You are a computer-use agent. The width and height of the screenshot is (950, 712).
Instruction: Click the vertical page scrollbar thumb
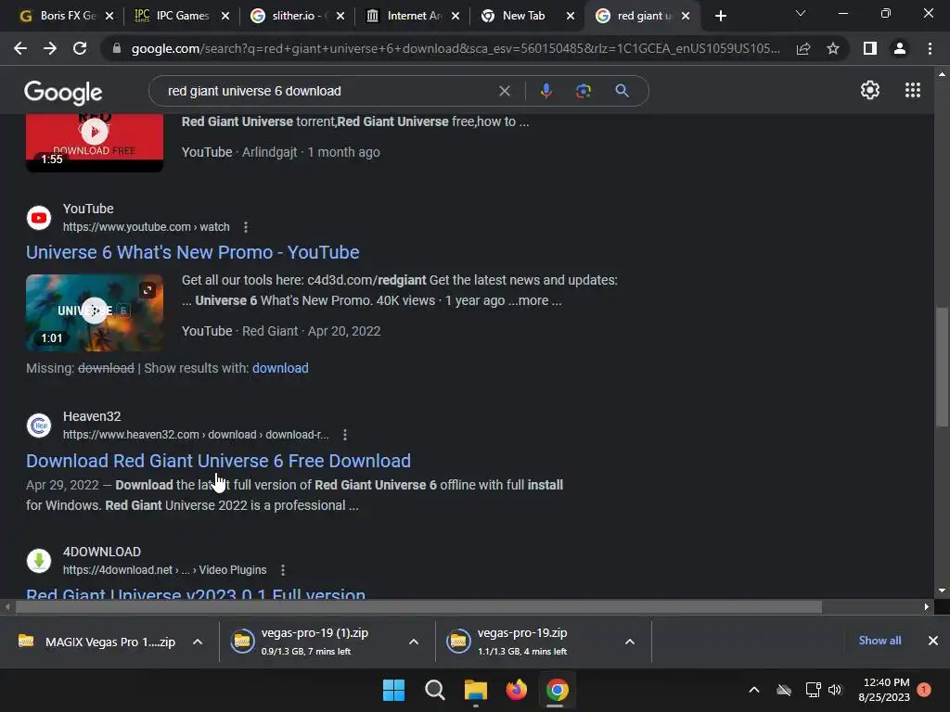point(942,367)
